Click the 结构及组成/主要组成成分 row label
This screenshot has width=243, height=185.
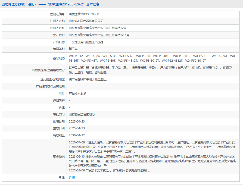(48, 70)
